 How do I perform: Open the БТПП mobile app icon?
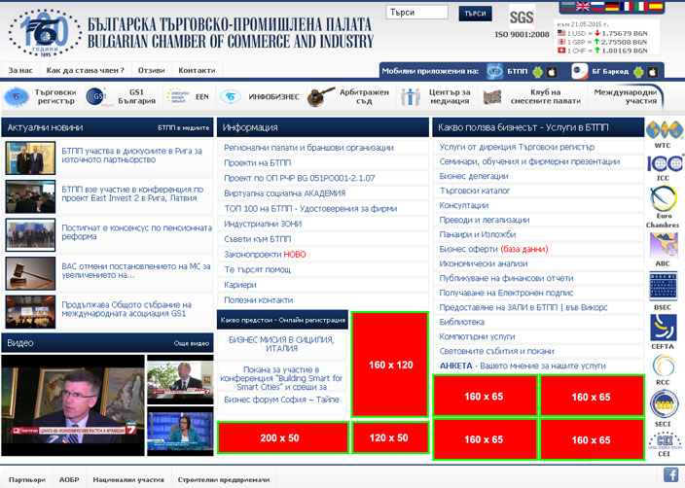point(495,71)
